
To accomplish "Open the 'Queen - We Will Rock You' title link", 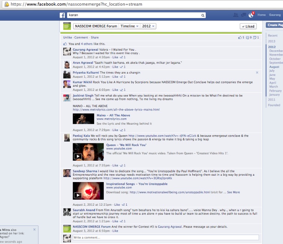I will (x=126, y=145).
